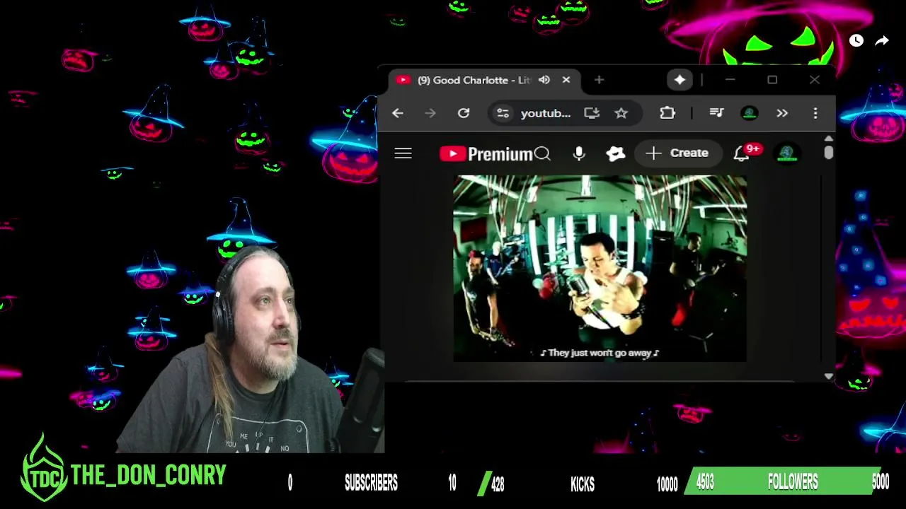This screenshot has height=509, width=906.
Task: Open media controls icon in toolbar
Action: point(716,113)
